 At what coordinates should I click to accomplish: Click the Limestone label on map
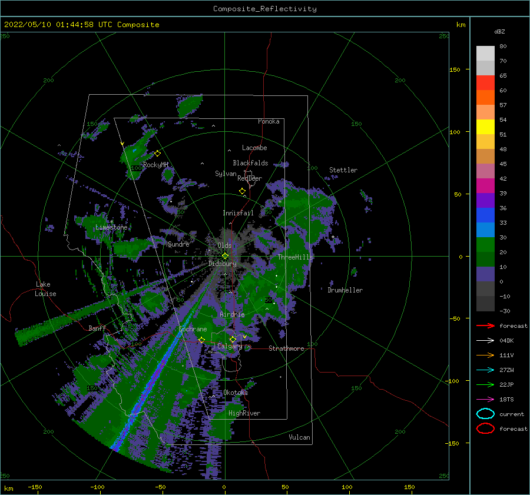tap(111, 227)
